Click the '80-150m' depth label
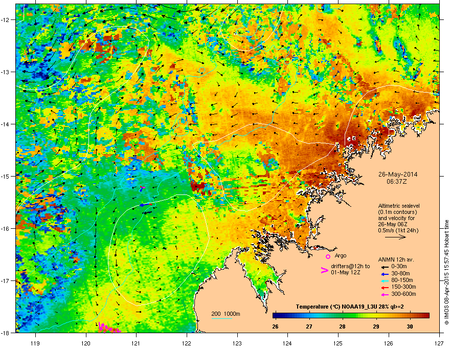450x348 pixels. [402, 280]
